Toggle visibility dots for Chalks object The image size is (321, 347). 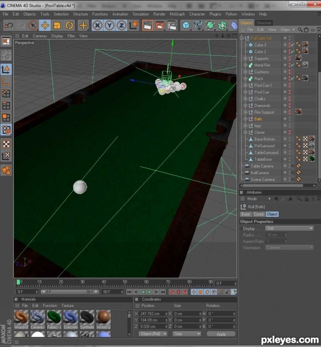click(289, 99)
